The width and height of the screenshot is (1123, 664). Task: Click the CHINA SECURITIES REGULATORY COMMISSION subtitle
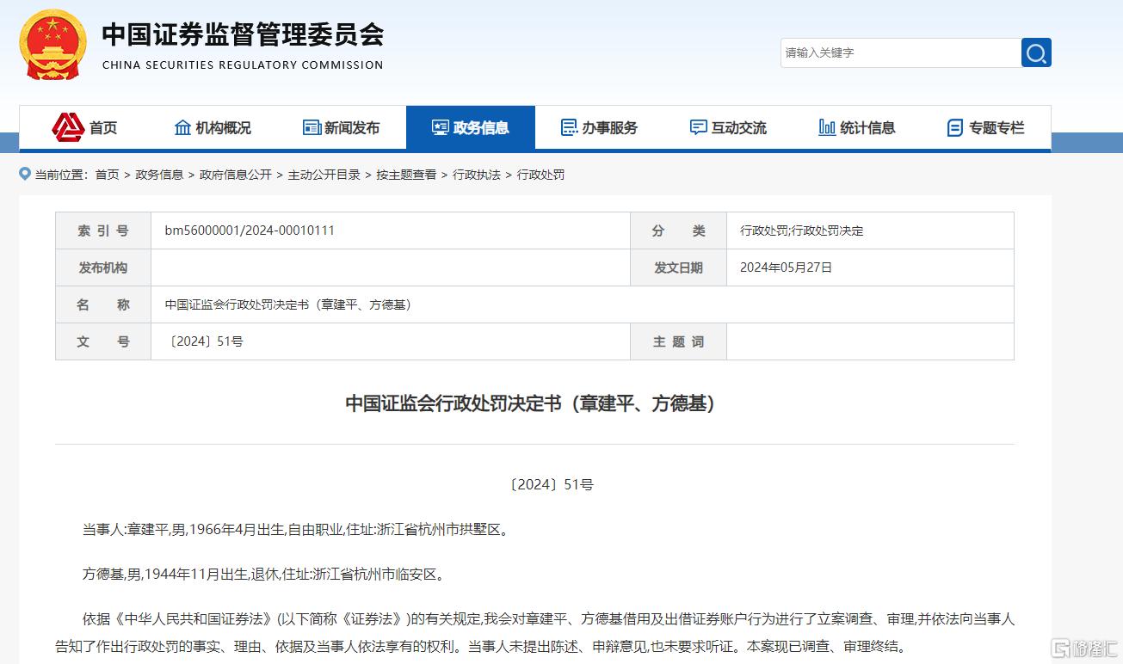(x=243, y=65)
